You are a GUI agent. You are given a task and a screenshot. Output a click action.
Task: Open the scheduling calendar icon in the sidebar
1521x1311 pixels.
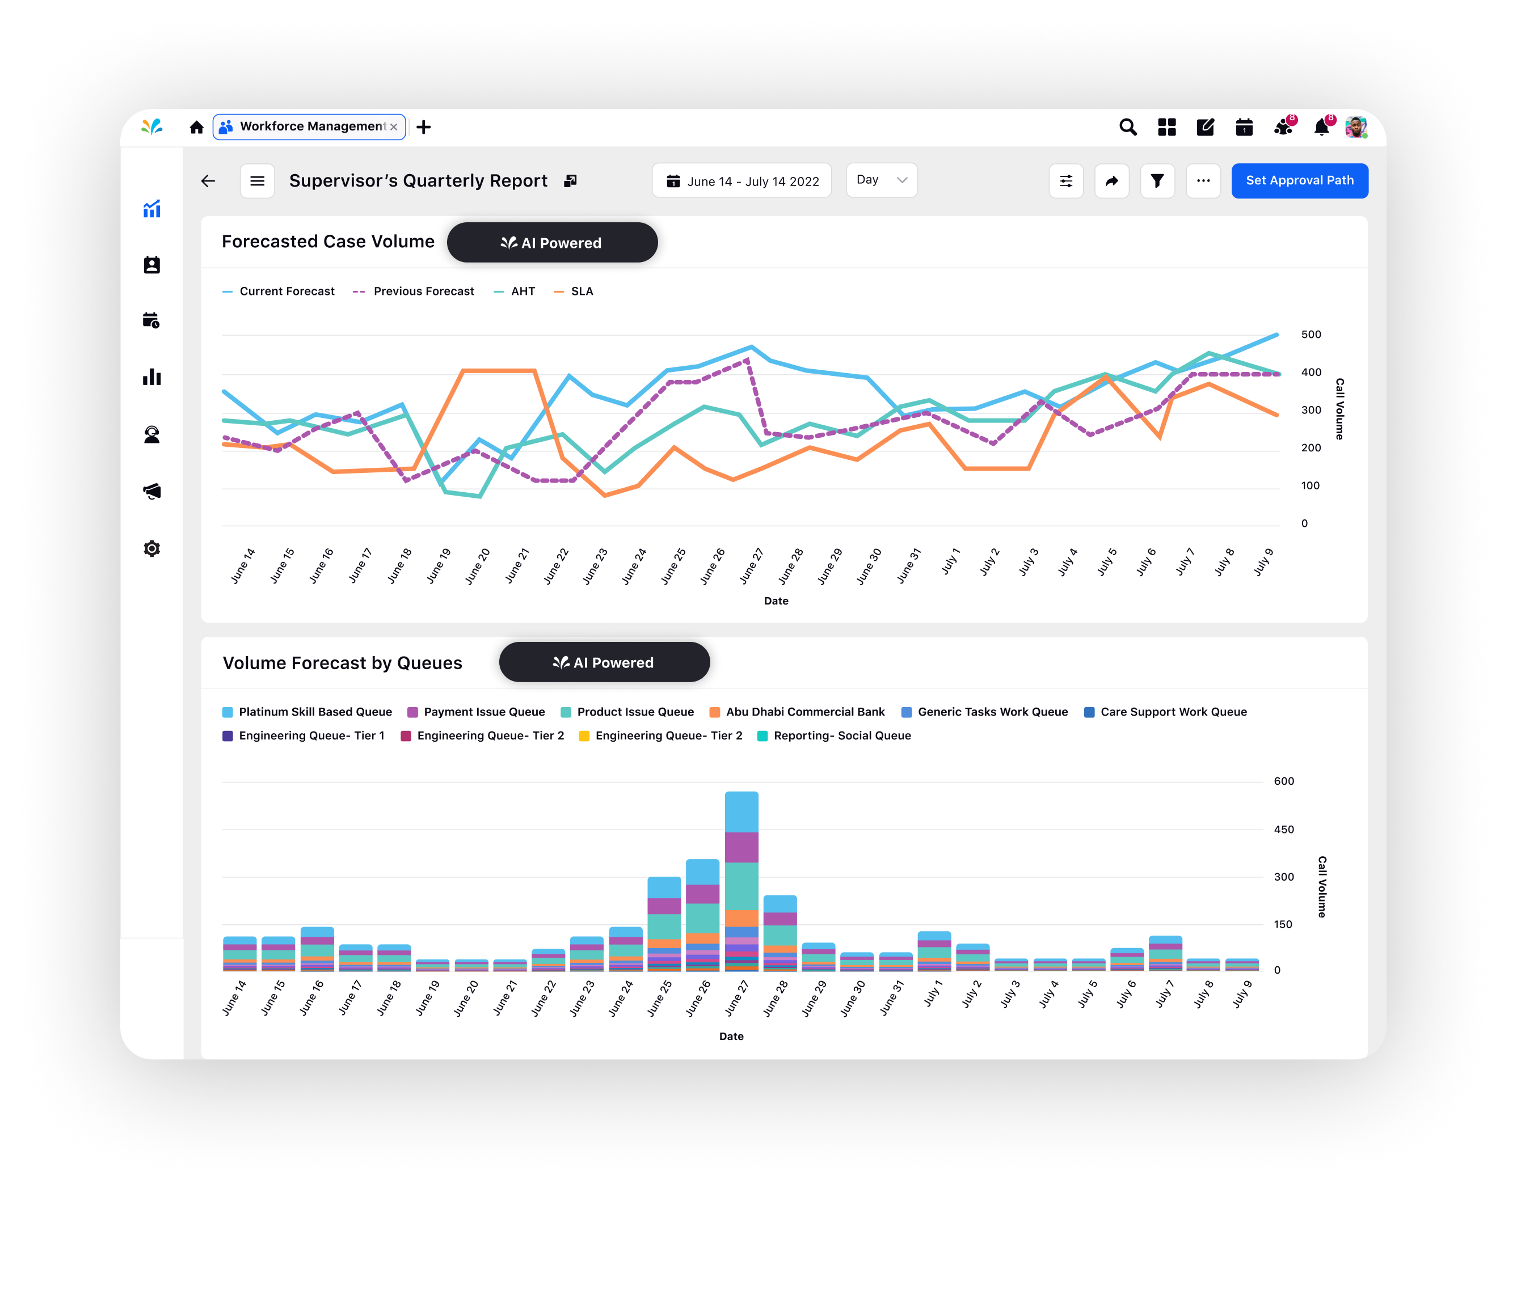click(152, 320)
